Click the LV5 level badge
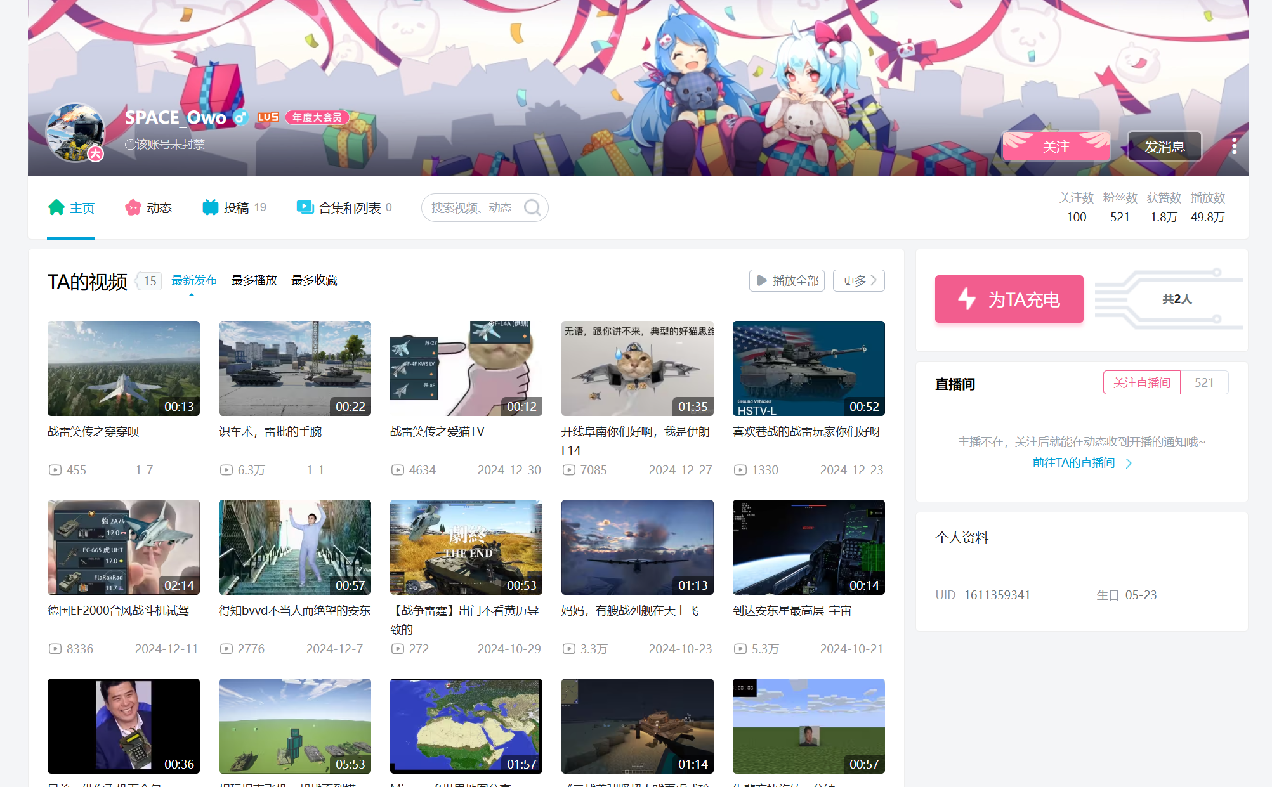This screenshot has width=1272, height=787. [268, 117]
